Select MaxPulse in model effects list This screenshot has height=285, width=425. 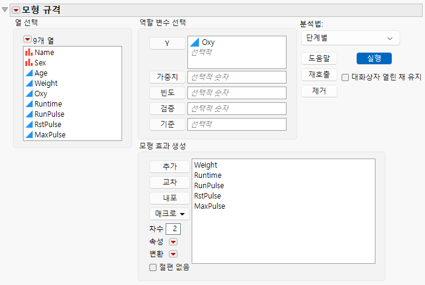click(210, 206)
